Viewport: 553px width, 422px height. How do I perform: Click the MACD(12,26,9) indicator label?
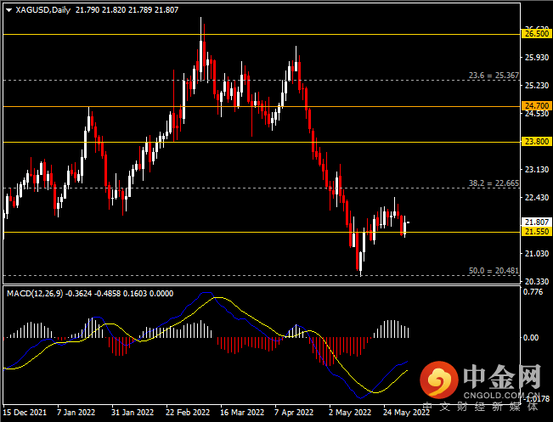click(x=35, y=294)
